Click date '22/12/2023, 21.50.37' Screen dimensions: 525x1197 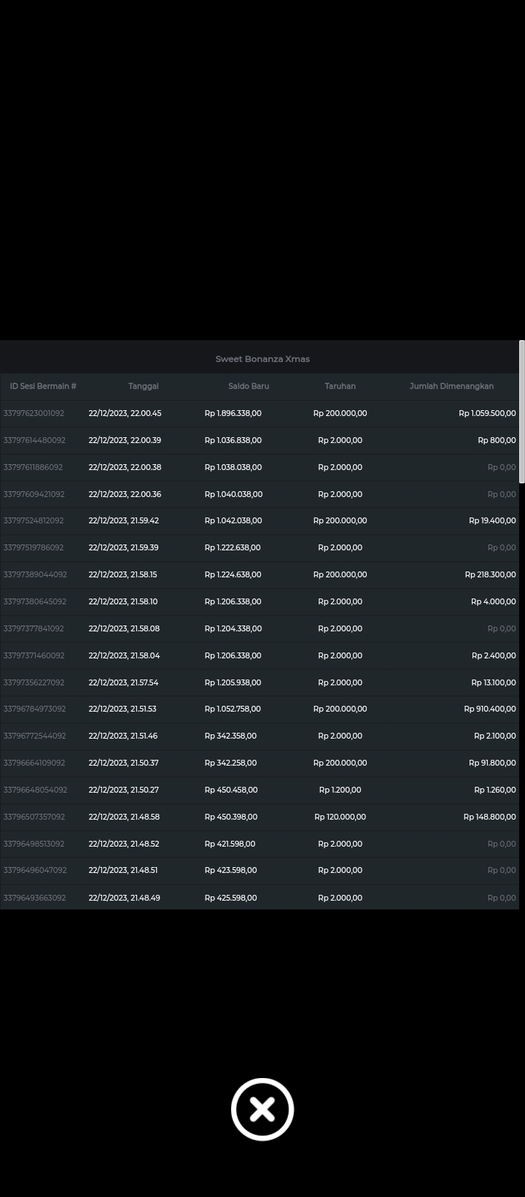pyautogui.click(x=123, y=763)
